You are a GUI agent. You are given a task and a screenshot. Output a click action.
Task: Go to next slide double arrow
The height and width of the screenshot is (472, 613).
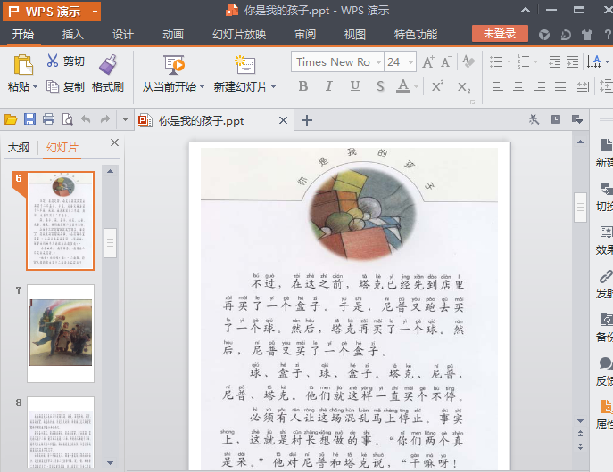tap(580, 446)
